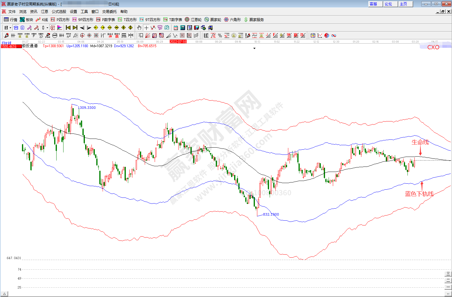Click the save floppy disk icon
This screenshot has width=452, height=297.
pyautogui.click(x=197, y=28)
